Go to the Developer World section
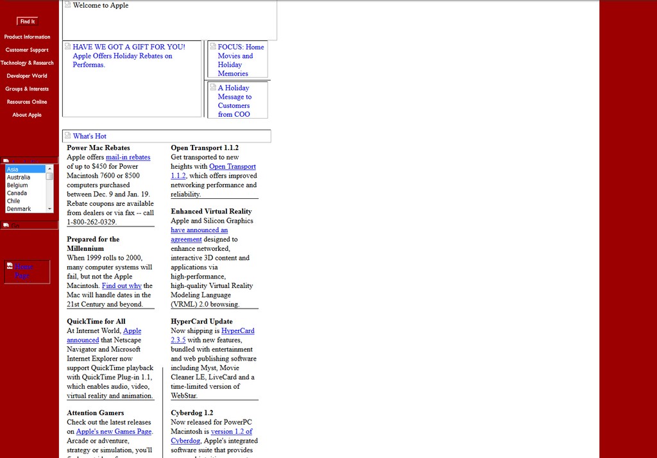657x458 pixels. (x=27, y=76)
